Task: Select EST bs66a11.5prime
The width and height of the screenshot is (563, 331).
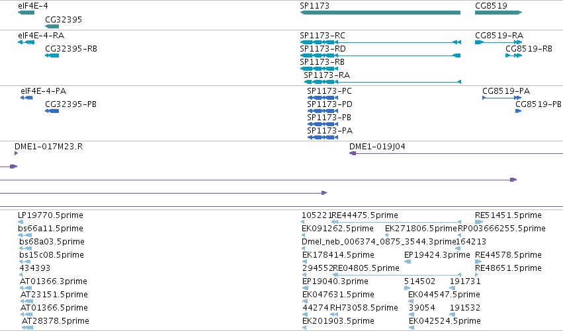Action: pyautogui.click(x=25, y=235)
